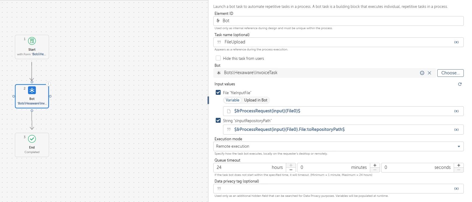Open the Bot node three-dot menu
This screenshot has width=472, height=202.
point(48,84)
